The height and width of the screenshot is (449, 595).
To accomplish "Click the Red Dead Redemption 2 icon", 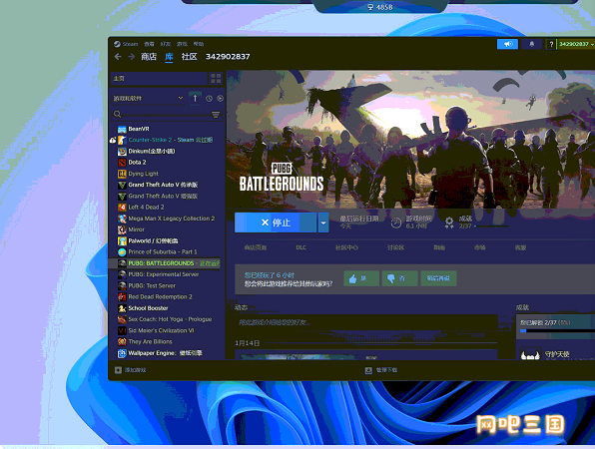I will point(122,297).
